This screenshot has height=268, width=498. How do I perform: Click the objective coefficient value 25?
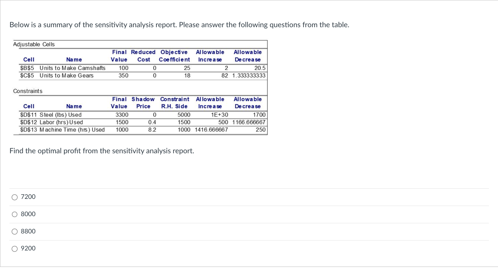[x=187, y=68]
